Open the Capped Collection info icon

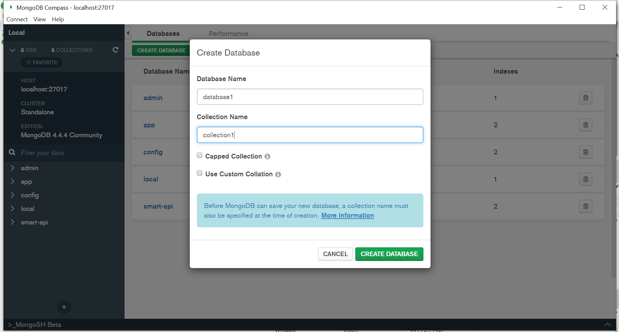point(267,156)
